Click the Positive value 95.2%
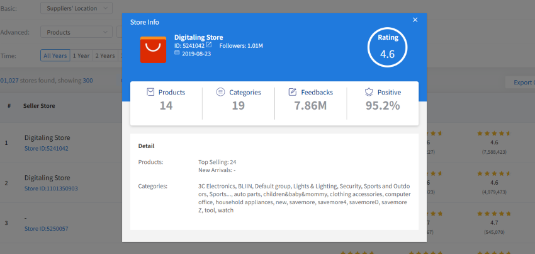535x254 pixels. pyautogui.click(x=383, y=106)
